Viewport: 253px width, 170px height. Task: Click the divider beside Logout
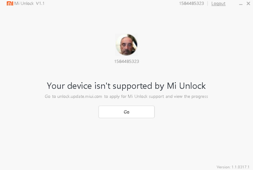pos(208,3)
